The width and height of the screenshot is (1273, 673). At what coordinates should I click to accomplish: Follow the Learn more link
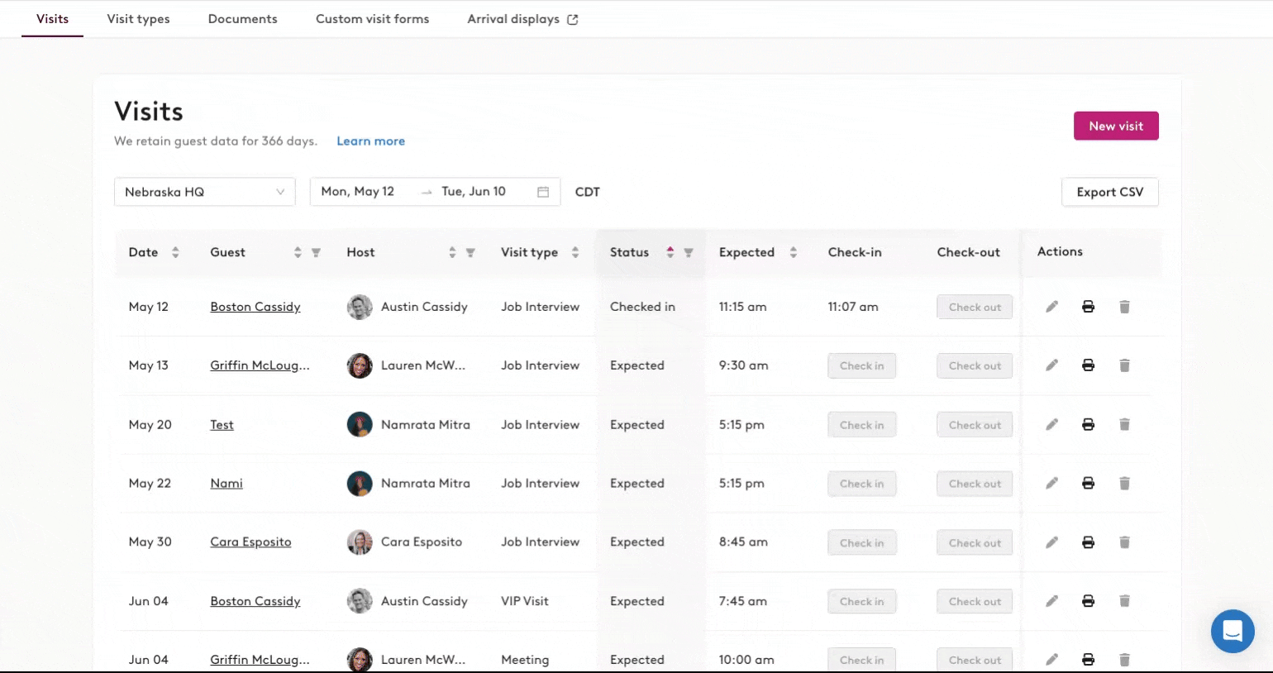point(370,141)
